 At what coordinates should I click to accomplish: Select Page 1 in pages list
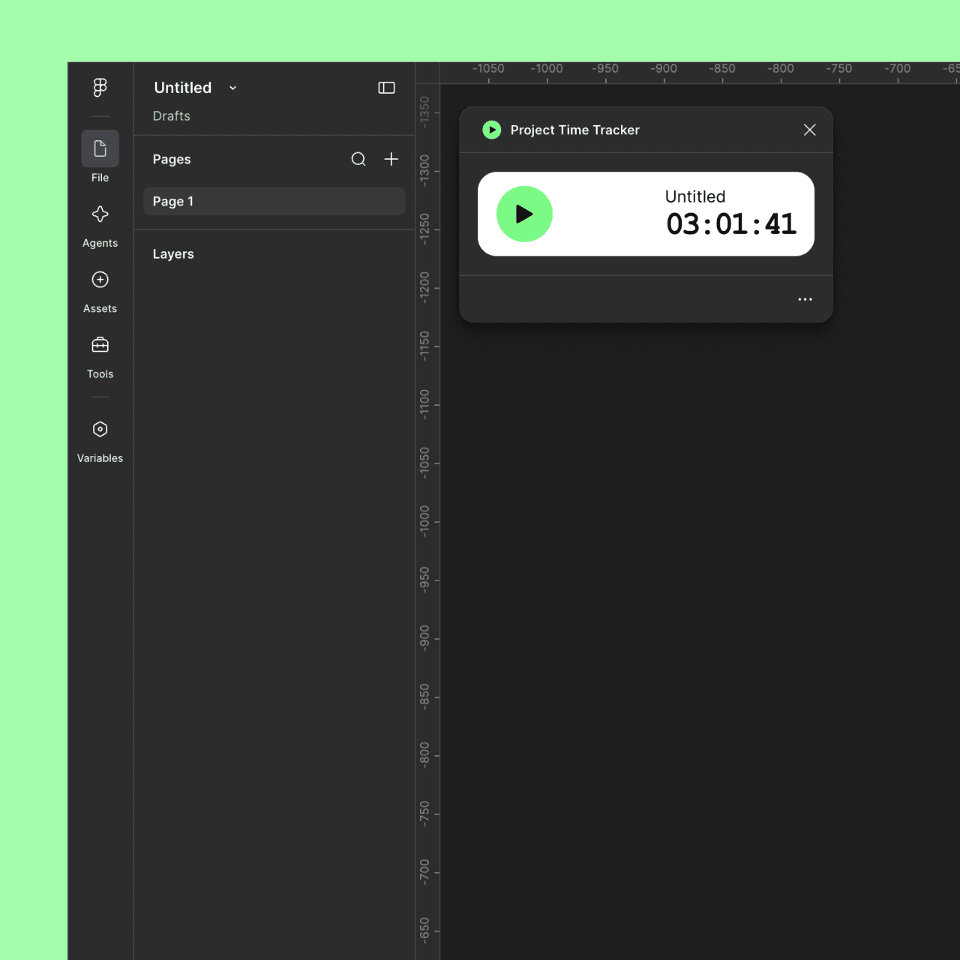point(274,201)
